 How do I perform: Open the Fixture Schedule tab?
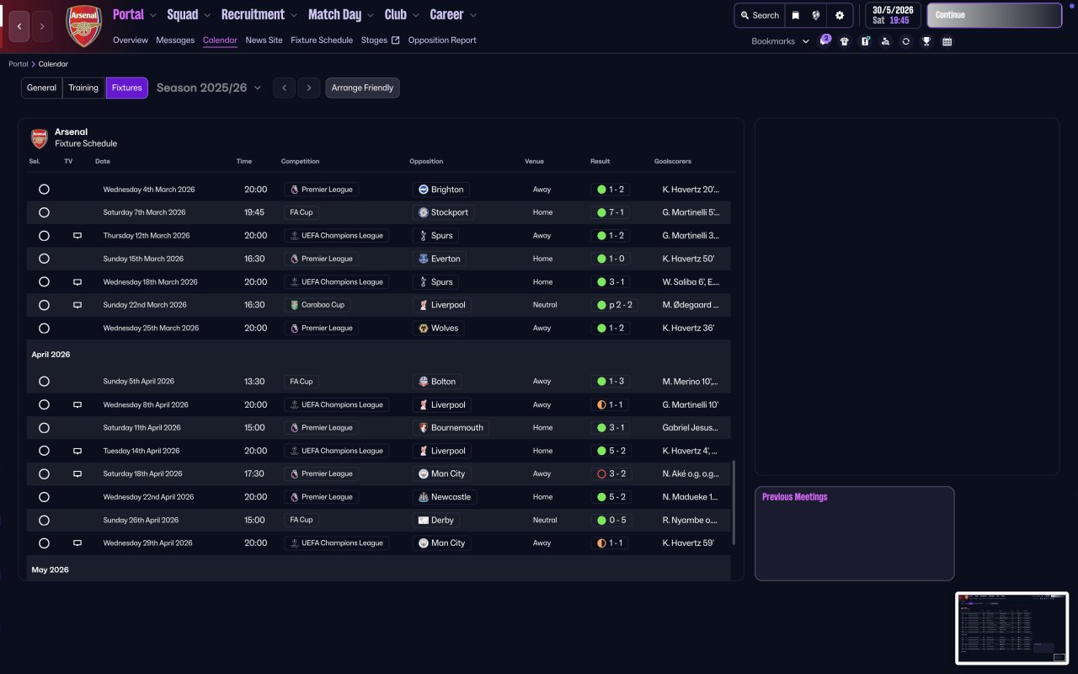tap(322, 40)
